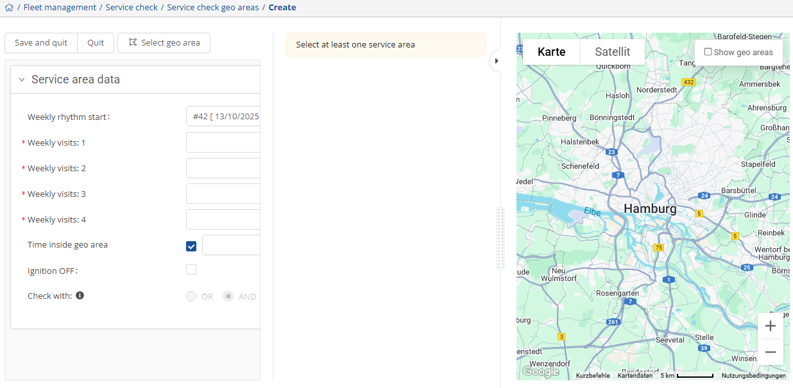The image size is (793, 388).
Task: Collapse map panel with arrow handle
Action: pos(496,61)
